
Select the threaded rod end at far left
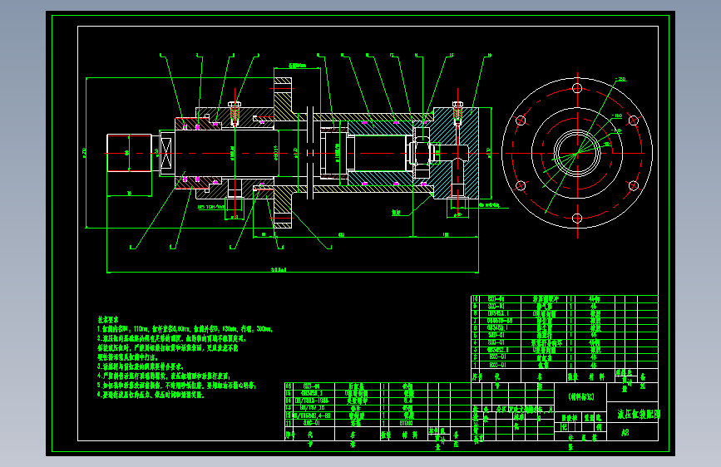129,153
